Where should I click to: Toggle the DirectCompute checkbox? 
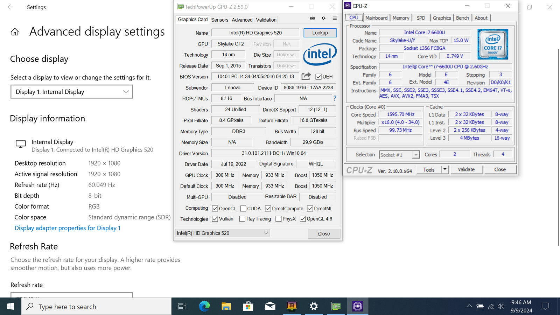(268, 209)
